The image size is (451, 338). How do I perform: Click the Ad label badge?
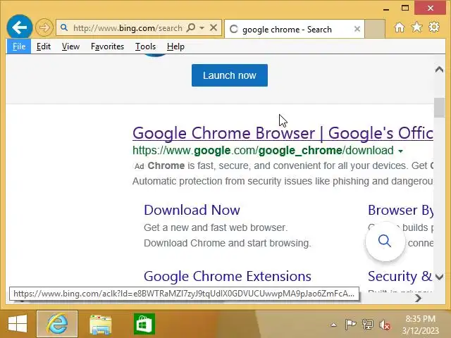pyautogui.click(x=140, y=166)
